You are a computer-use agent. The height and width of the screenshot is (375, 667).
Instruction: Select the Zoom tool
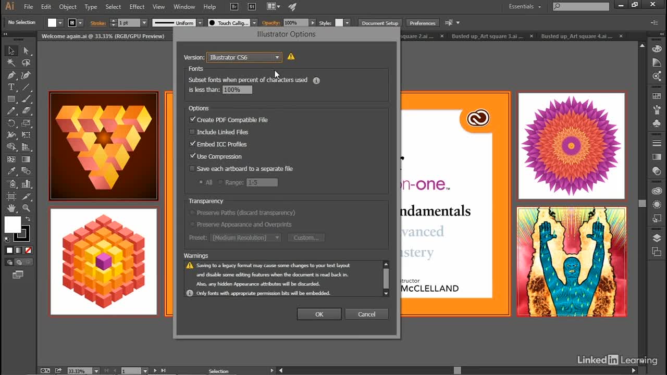[26, 208]
